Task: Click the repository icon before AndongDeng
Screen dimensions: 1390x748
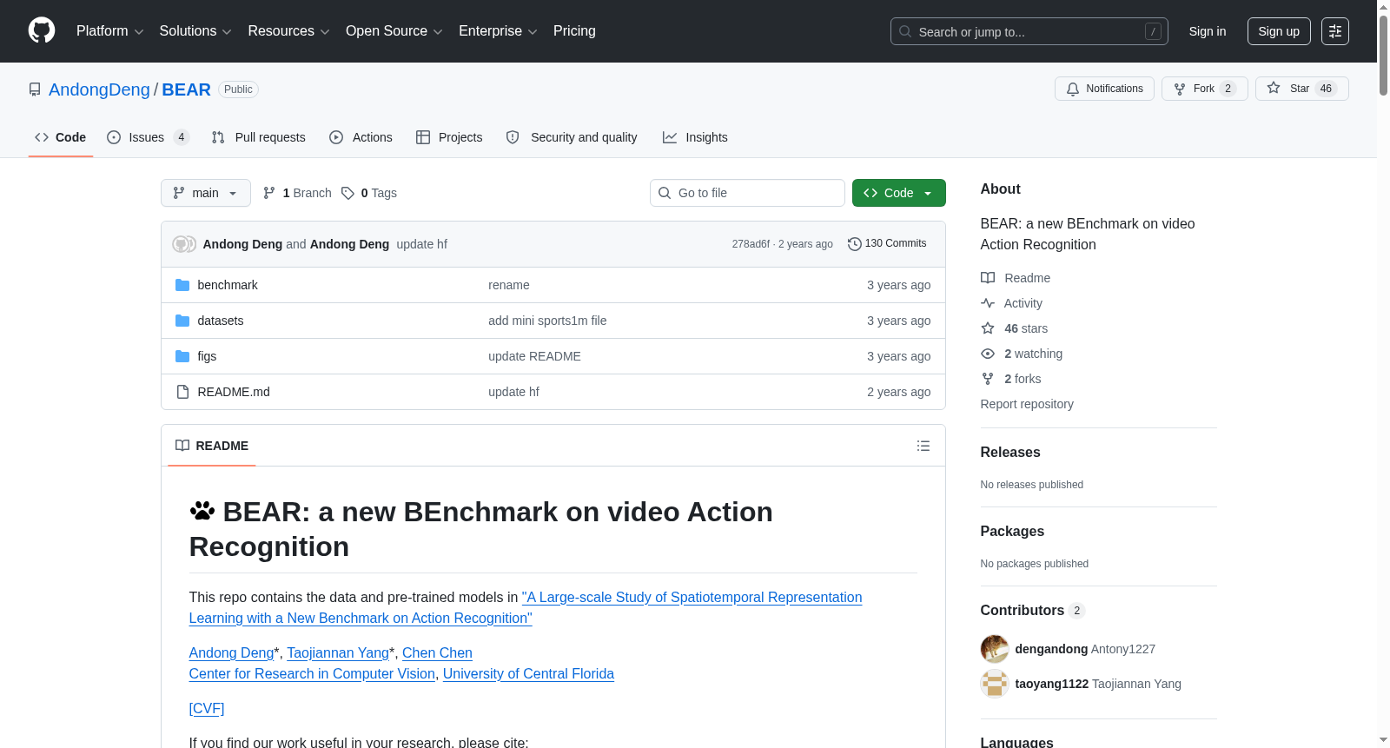Action: (35, 89)
